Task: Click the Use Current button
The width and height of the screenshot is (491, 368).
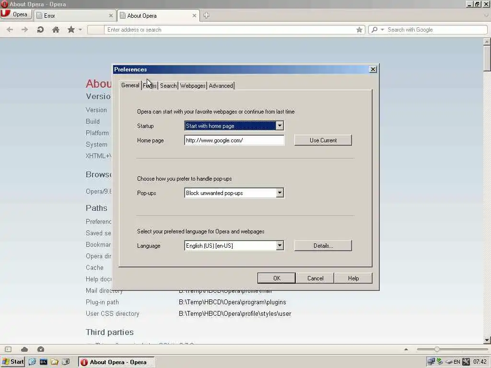Action: (323, 140)
